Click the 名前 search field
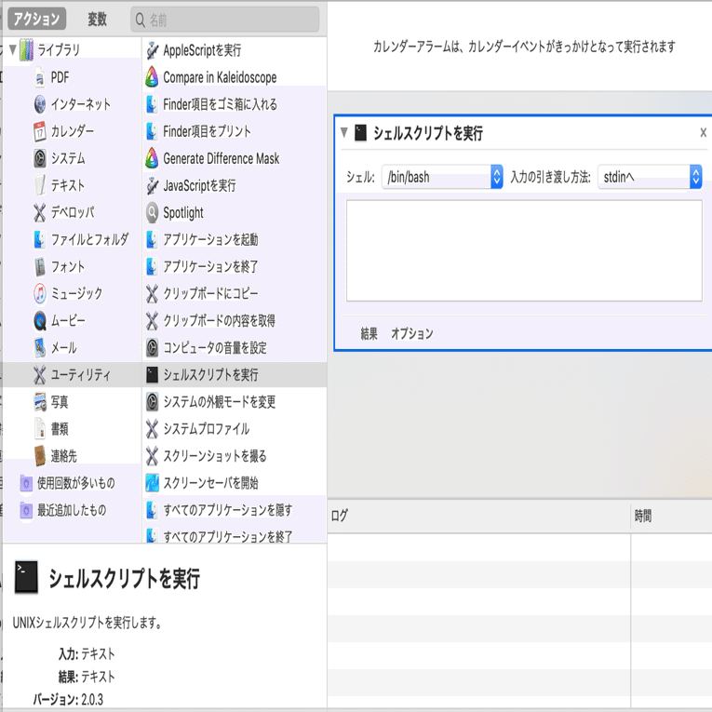The height and width of the screenshot is (712, 712). 225,20
